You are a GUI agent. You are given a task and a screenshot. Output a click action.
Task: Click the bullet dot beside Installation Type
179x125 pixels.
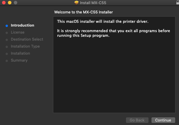[7, 47]
